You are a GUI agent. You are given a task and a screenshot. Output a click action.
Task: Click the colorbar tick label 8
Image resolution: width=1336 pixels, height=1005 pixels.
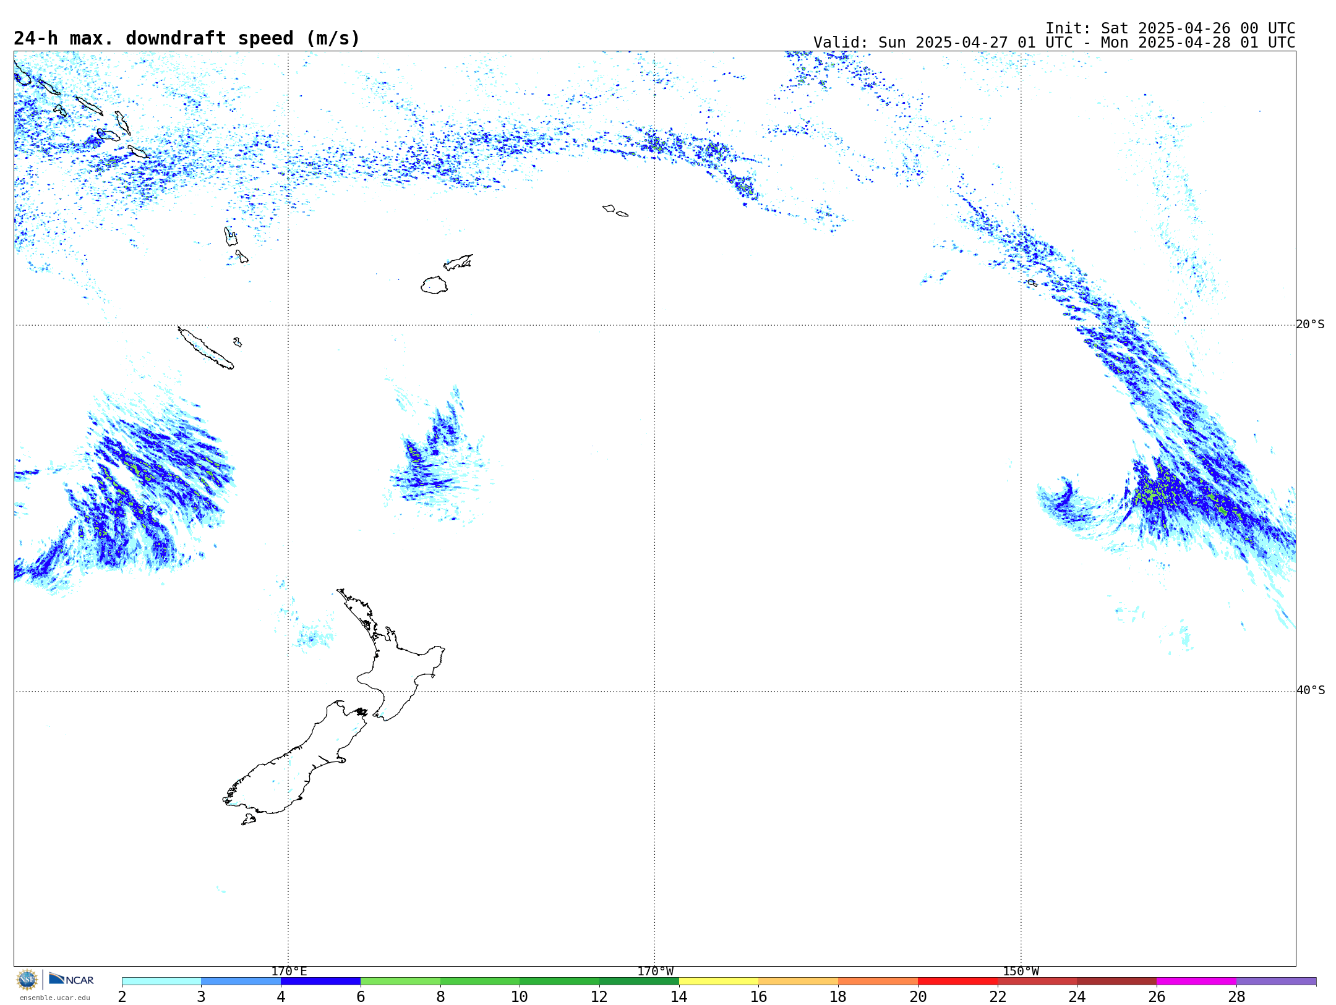point(440,996)
